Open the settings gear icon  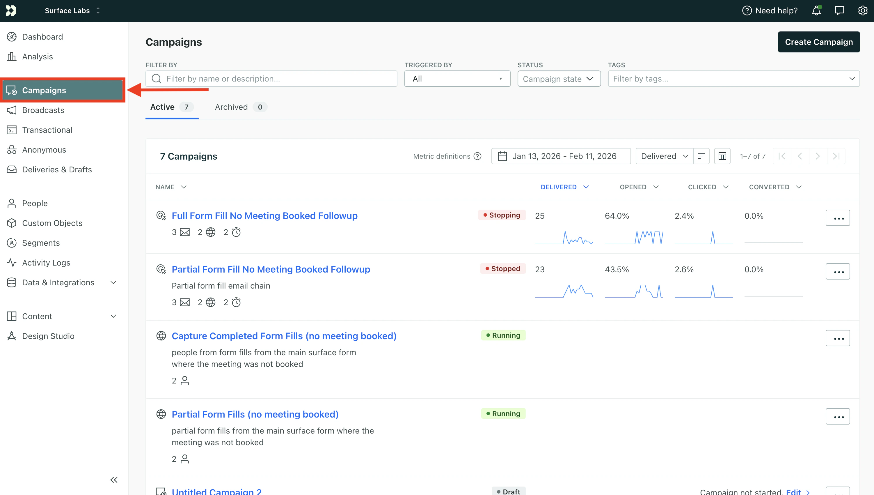(862, 10)
